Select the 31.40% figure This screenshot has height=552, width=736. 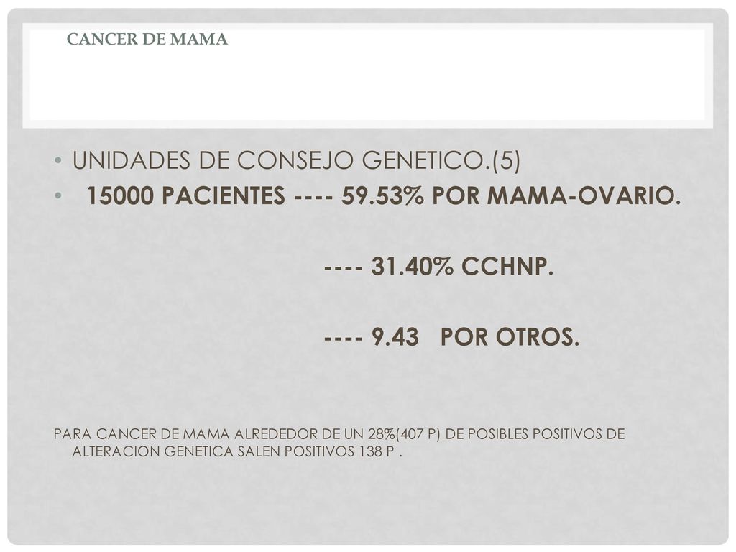coord(412,266)
